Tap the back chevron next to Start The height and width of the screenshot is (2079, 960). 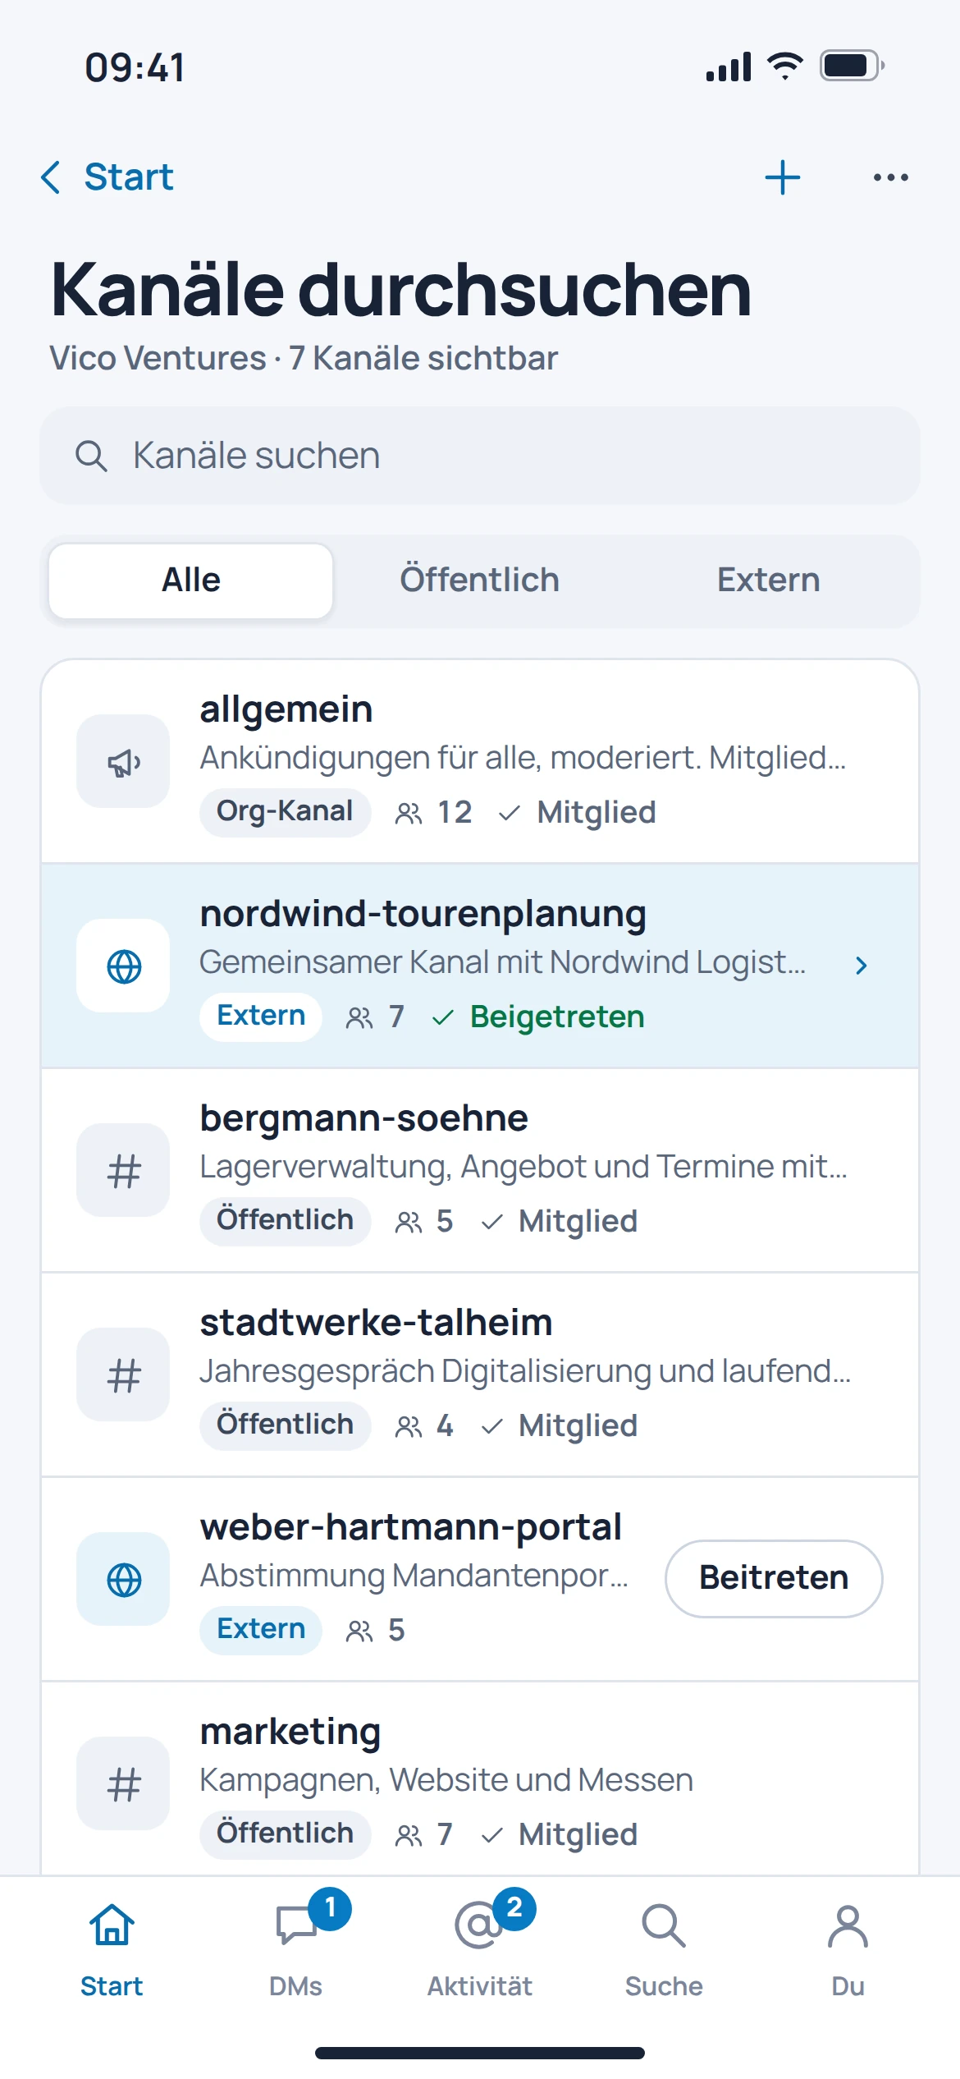(51, 177)
